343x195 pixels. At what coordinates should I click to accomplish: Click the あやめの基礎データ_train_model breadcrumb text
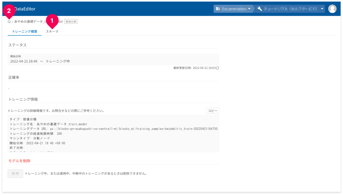[38, 22]
